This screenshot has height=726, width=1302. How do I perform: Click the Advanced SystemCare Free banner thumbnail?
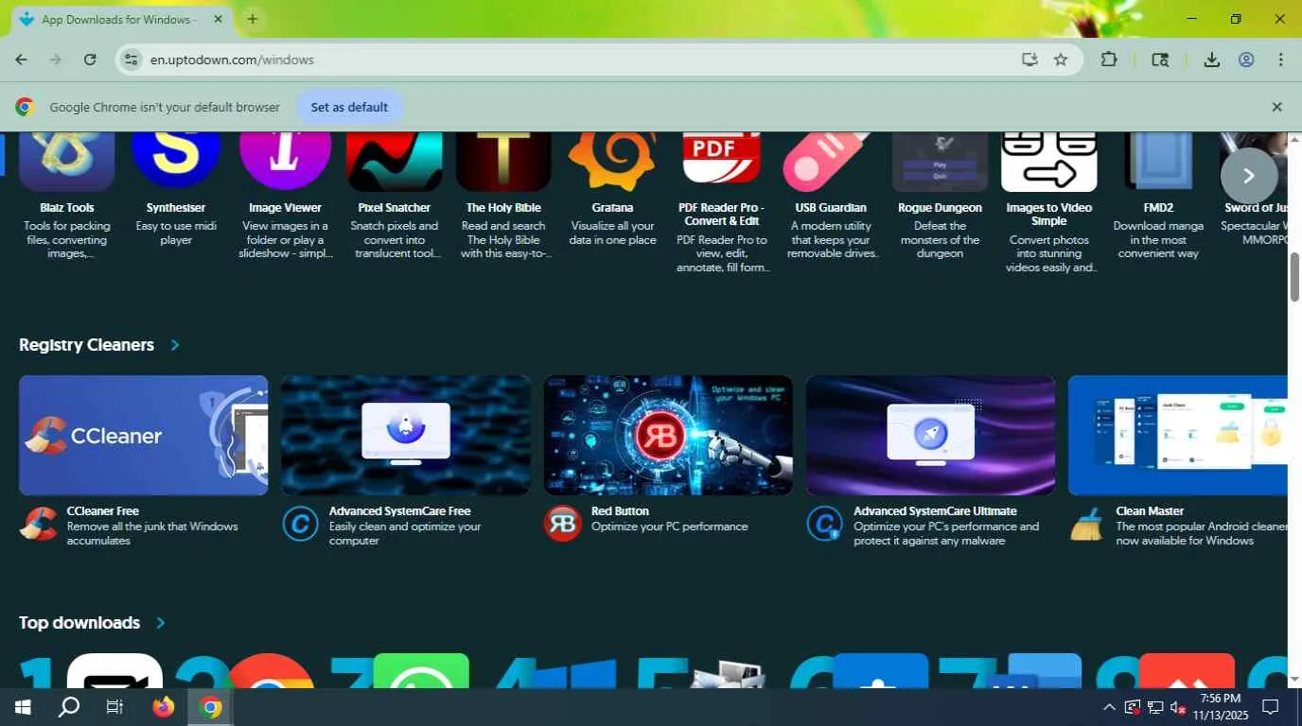tap(406, 435)
